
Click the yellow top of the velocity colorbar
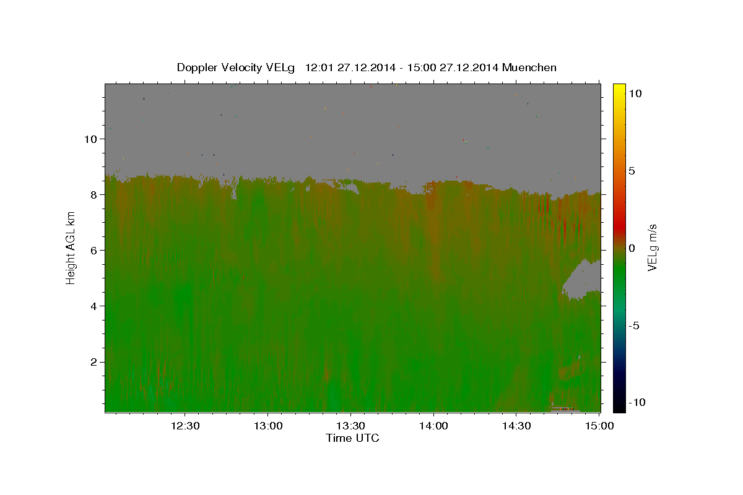click(x=619, y=92)
